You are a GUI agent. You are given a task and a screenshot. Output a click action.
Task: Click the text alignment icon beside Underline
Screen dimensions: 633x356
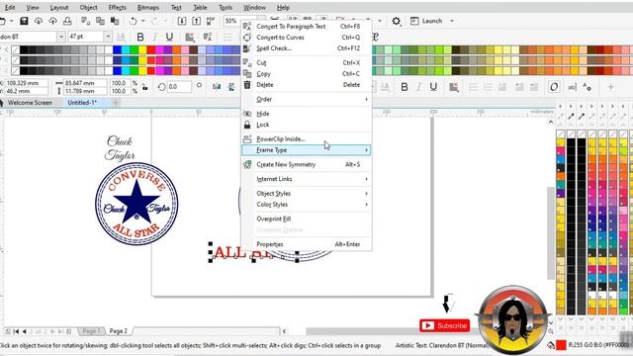[189, 38]
